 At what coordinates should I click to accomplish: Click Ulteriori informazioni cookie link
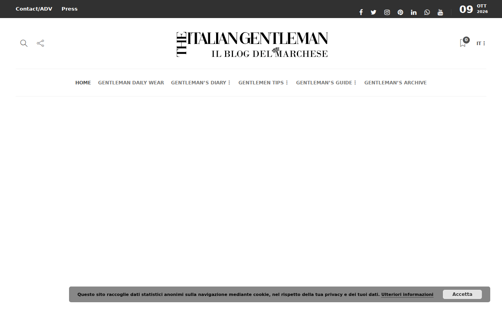[407, 294]
